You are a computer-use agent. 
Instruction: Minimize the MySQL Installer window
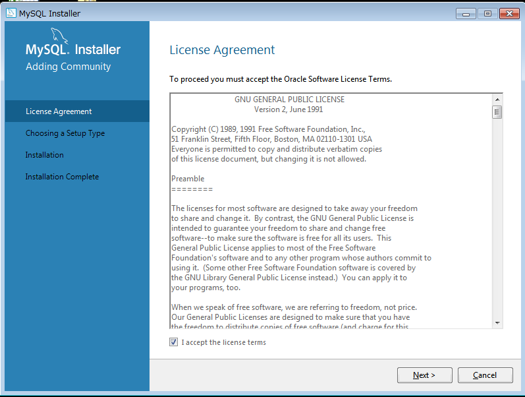(x=466, y=13)
